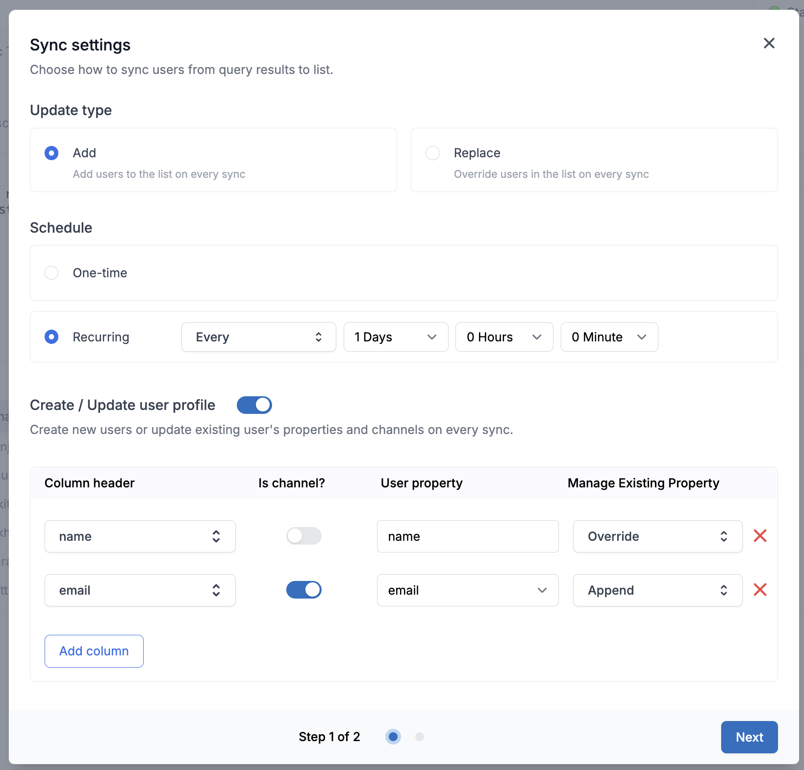The height and width of the screenshot is (770, 804).
Task: Click the 'Is channel?' column heading
Action: (292, 483)
